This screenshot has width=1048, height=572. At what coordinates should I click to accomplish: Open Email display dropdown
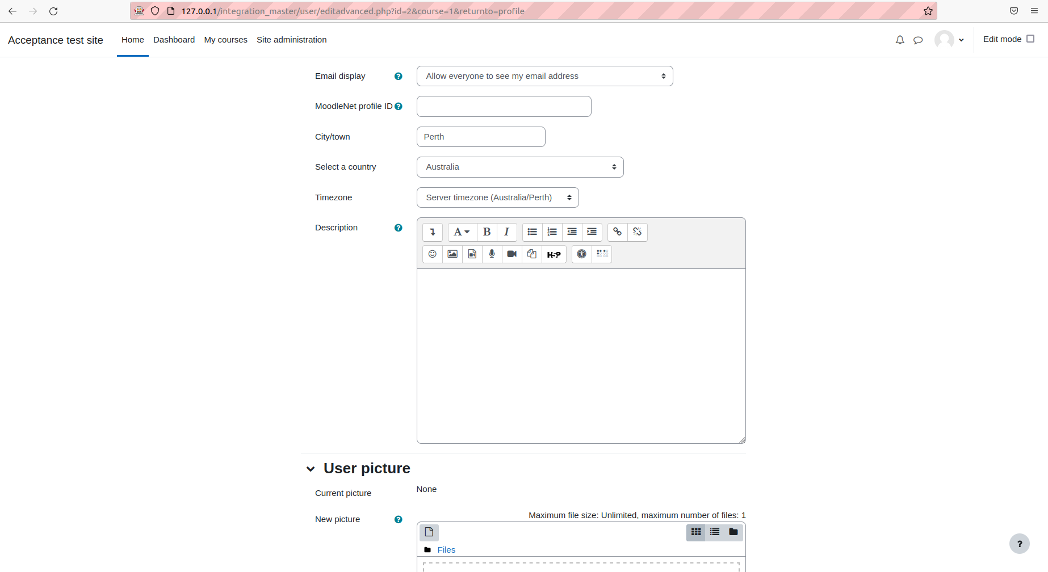(x=545, y=76)
